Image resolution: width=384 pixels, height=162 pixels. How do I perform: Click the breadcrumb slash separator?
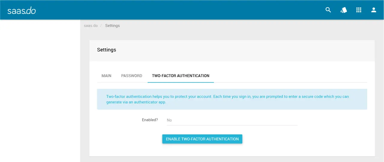pyautogui.click(x=101, y=26)
